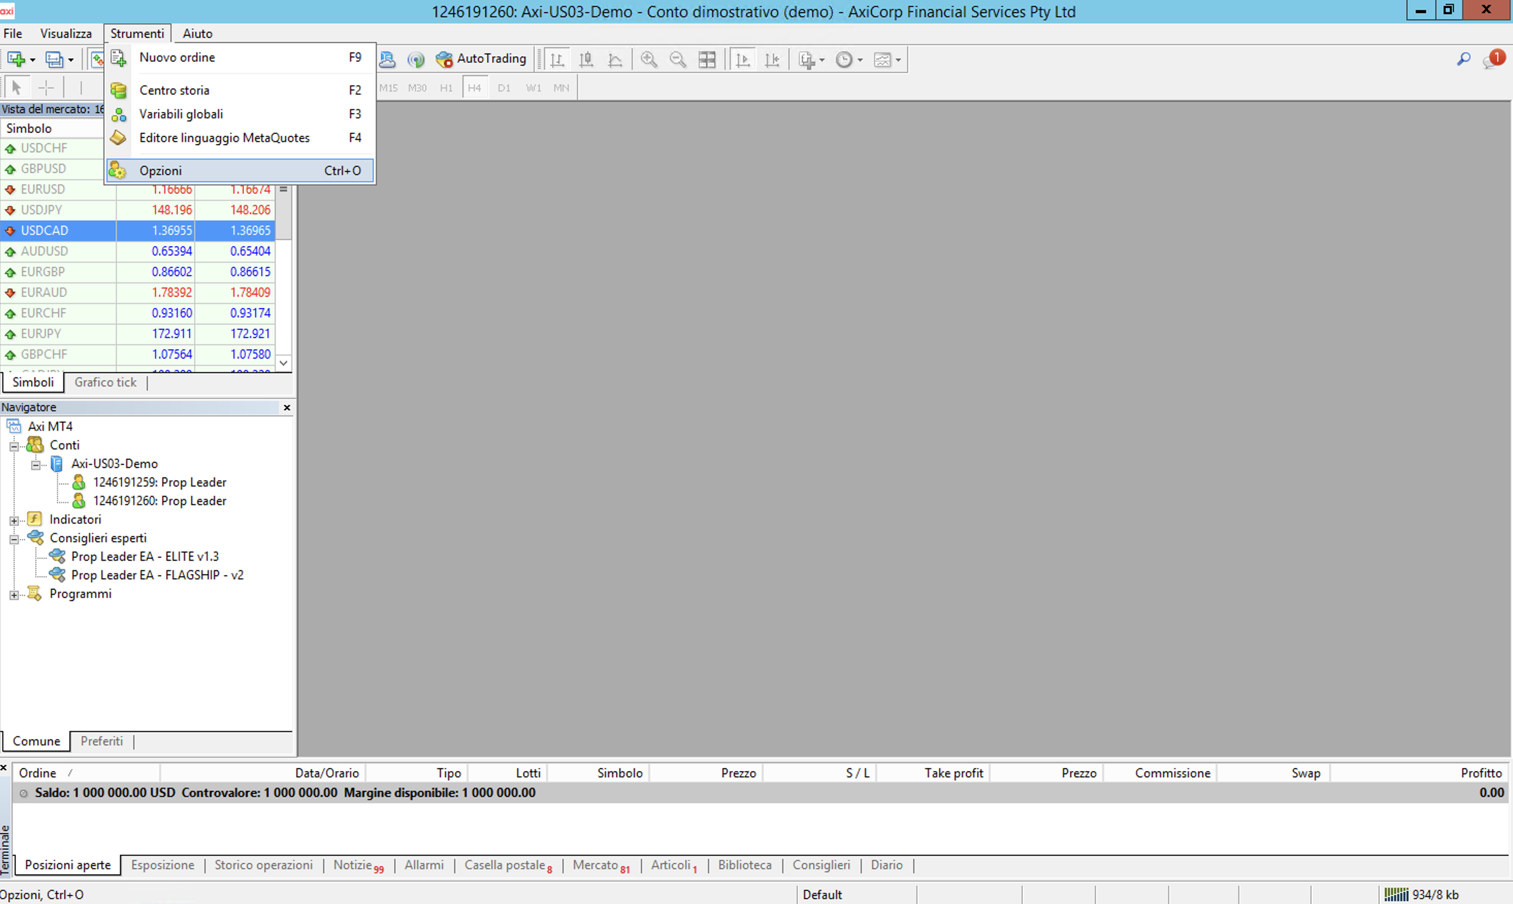Select Nuovo ordine menu entry
Viewport: 1513px width, 904px height.
176,57
